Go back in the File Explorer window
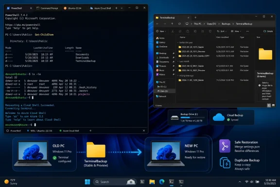Viewport: 280px width, 187px height. 157,24
